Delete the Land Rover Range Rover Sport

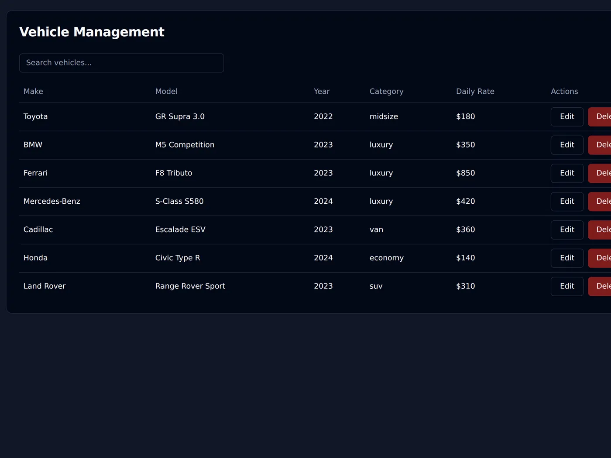[x=600, y=287]
